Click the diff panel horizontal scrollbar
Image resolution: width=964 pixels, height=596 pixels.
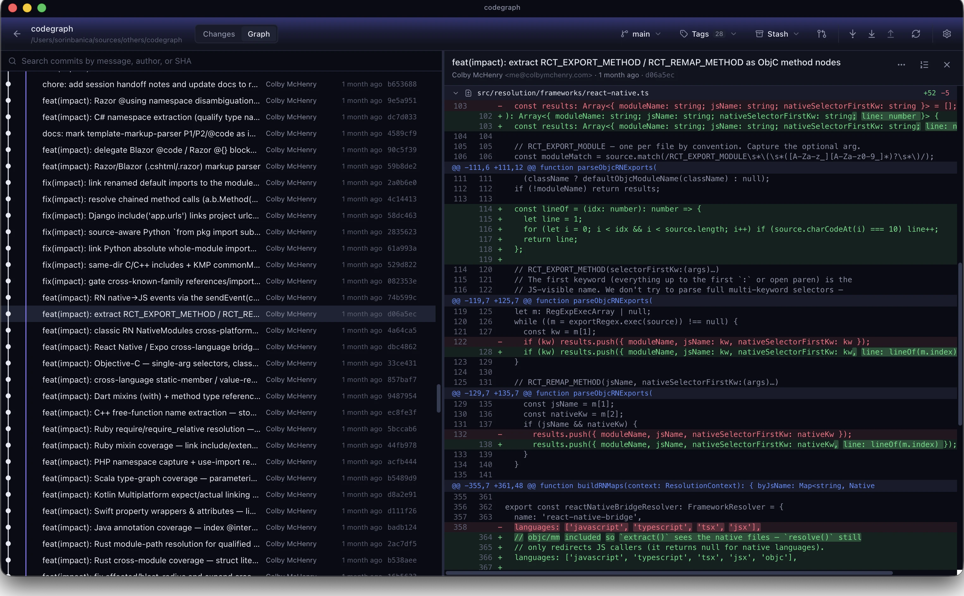coord(669,573)
